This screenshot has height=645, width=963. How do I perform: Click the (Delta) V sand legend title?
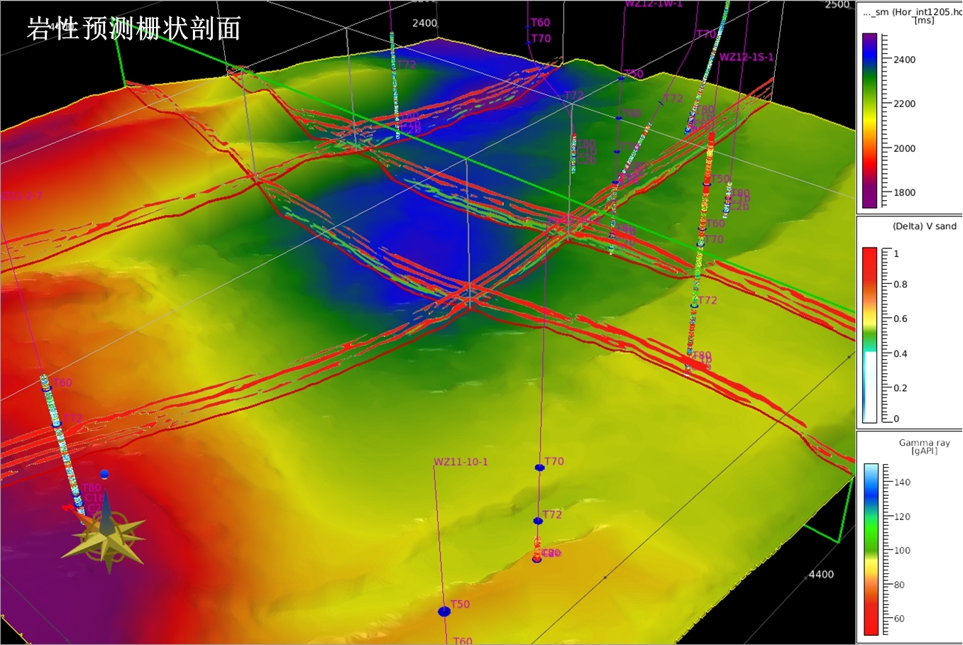pos(924,226)
